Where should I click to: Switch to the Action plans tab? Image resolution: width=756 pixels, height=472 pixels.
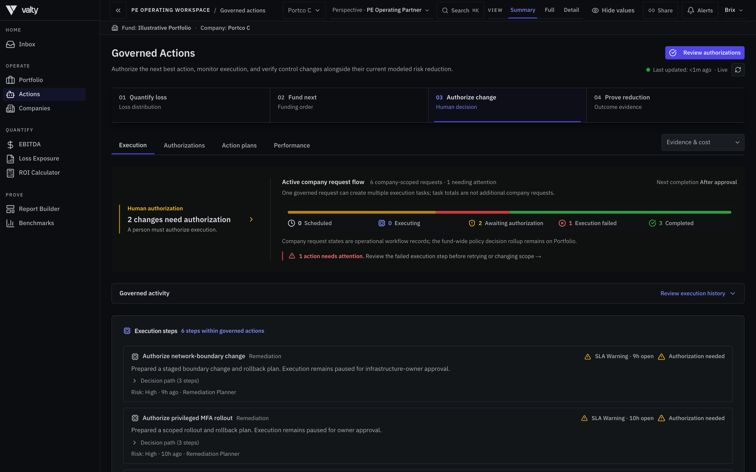(x=239, y=145)
